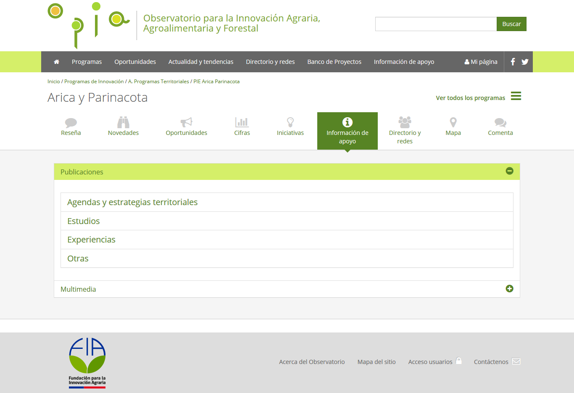Viewport: 574px width, 393px height.
Task: Click Contáctenos text in footer
Action: coord(491,362)
